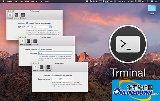Toggle the Run command checkbox
This screenshot has height=101, width=160.
coord(39,49)
